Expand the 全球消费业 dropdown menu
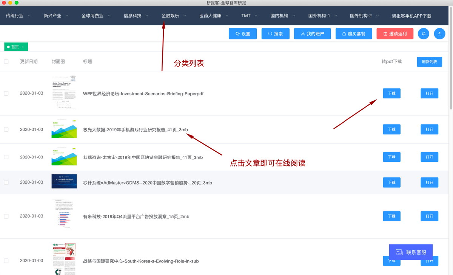The width and height of the screenshot is (453, 275). pos(96,16)
